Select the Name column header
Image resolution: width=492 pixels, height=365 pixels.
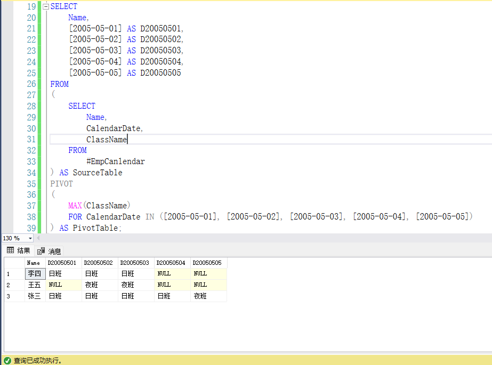(34, 263)
